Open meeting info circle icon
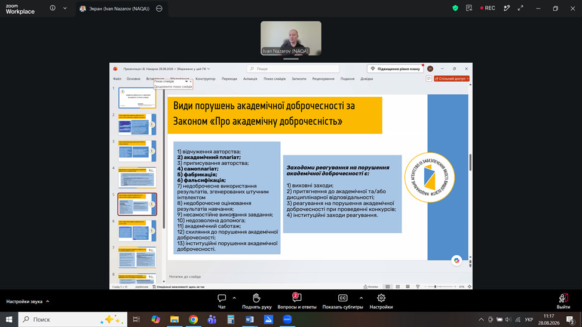The image size is (582, 327). 53,8
